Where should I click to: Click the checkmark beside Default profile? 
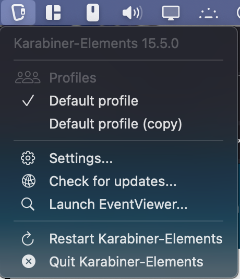[28, 101]
